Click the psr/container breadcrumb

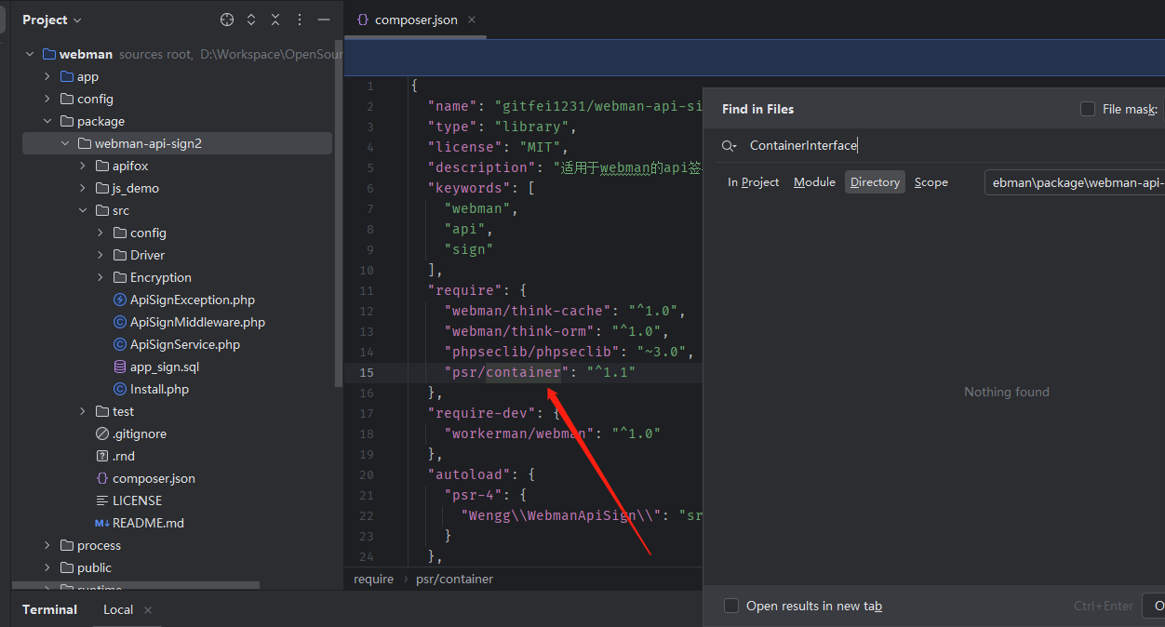tap(455, 579)
